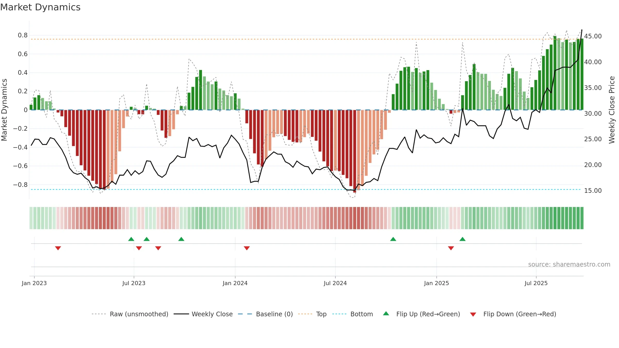Click first red flip-down marker after Jul 2023
The height and width of the screenshot is (348, 619).
[139, 248]
